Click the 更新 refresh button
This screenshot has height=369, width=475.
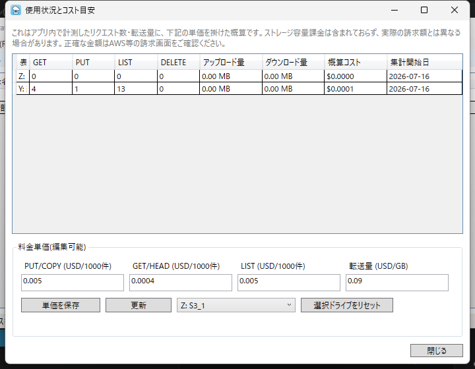(139, 305)
